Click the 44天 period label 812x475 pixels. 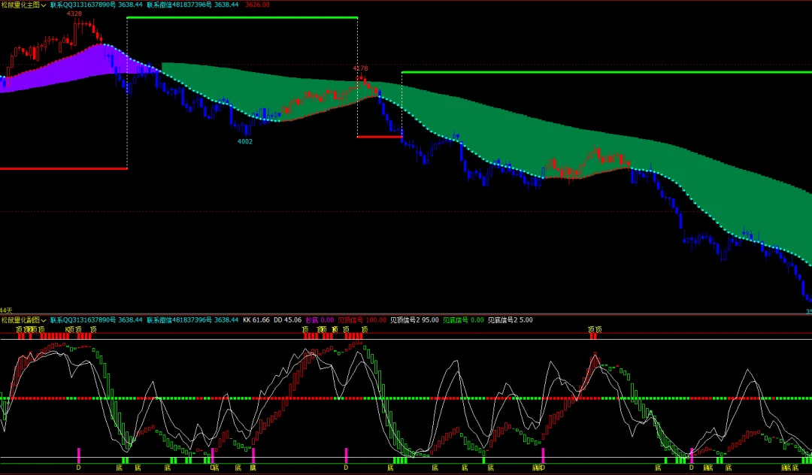click(x=6, y=310)
